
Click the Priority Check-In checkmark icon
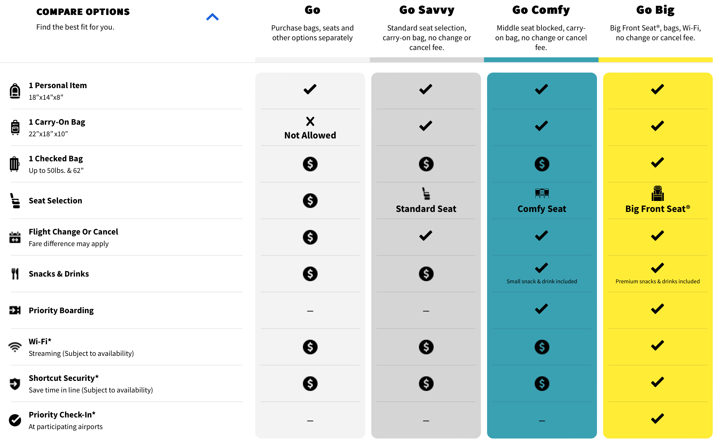(15, 420)
